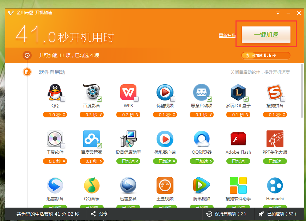Check the 工具软件 checkbox
The width and height of the screenshot is (306, 221).
tap(63, 146)
